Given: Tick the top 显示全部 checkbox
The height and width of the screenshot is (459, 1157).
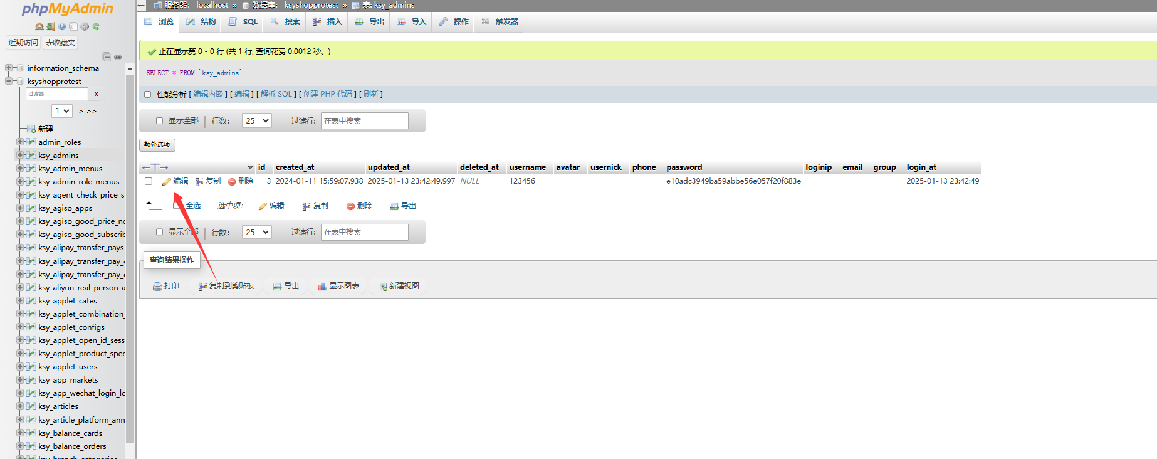Looking at the screenshot, I should (159, 120).
